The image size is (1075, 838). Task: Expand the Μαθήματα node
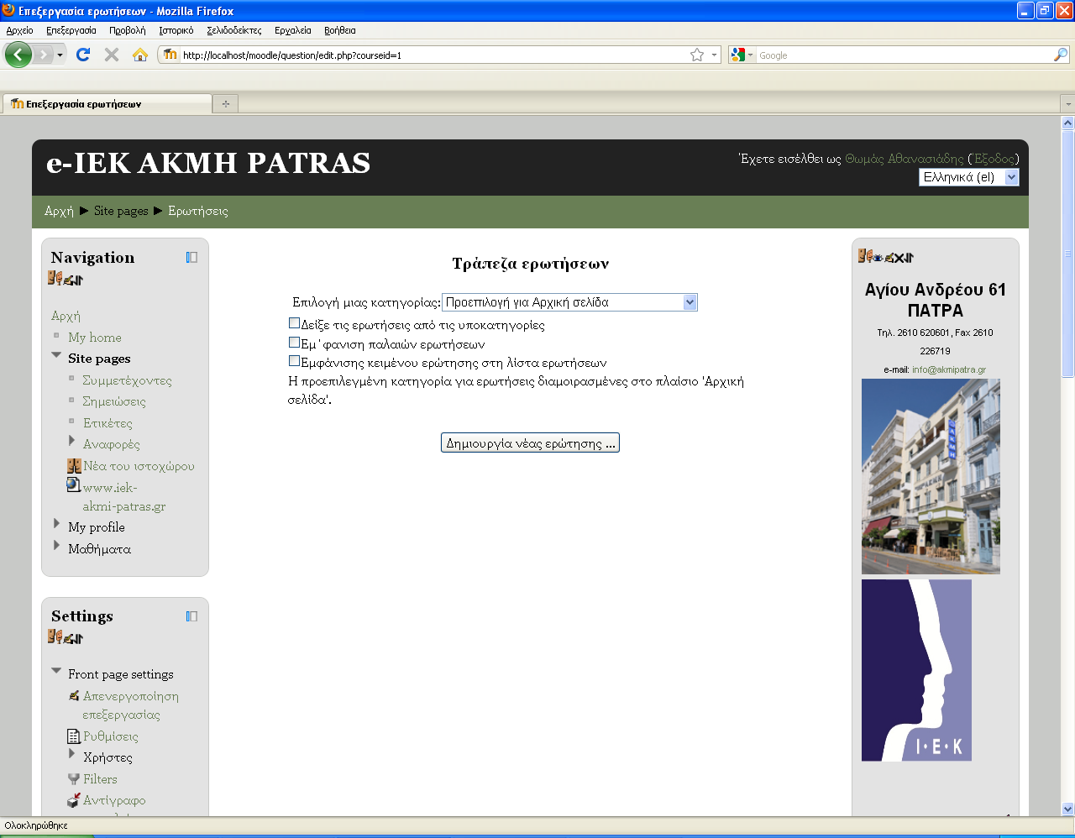[x=56, y=546]
